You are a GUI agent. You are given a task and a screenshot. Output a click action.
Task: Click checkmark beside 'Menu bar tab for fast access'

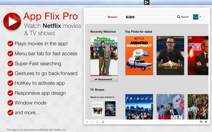pyautogui.click(x=10, y=54)
